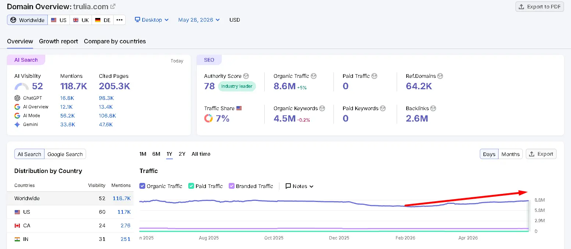The height and width of the screenshot is (249, 571).
Task: Set chart range to 1Y
Action: point(169,154)
